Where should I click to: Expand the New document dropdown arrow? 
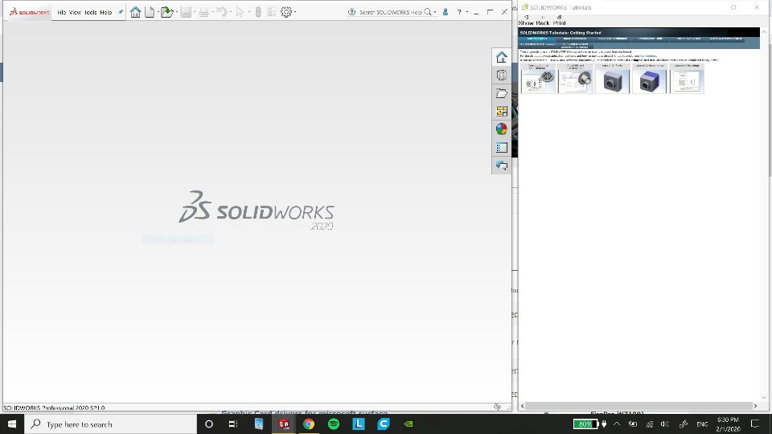(x=158, y=12)
